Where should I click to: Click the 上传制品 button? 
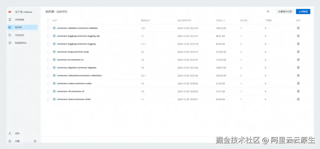click(x=303, y=11)
